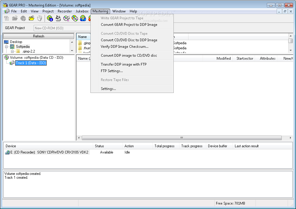296x209 pixels.
Task: Open the Jukebox menu
Action: coord(82,11)
